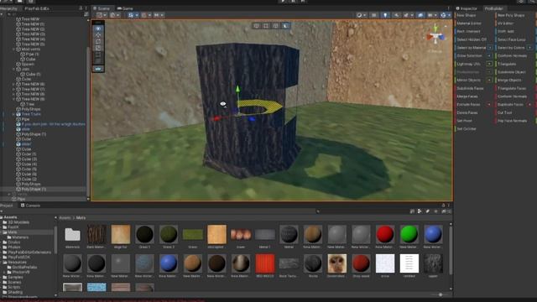Expand the Tree Trunk hierarchy item

coord(14,114)
